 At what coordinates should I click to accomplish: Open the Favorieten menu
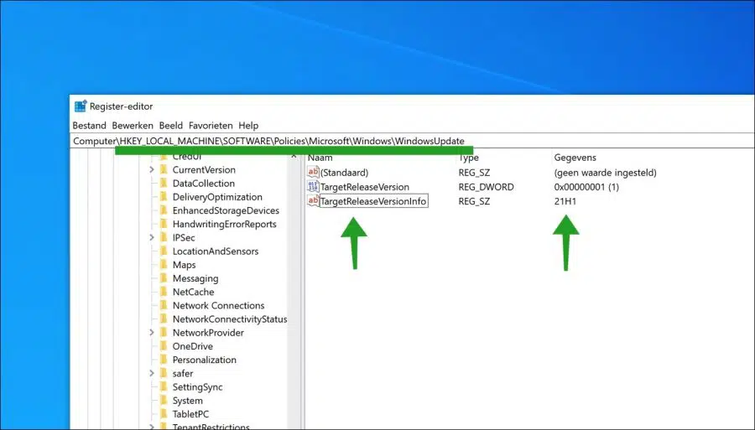pyautogui.click(x=211, y=126)
